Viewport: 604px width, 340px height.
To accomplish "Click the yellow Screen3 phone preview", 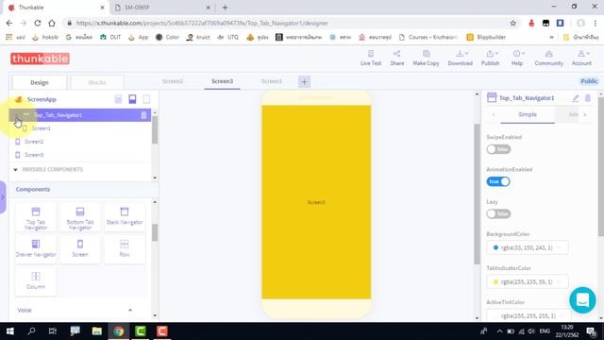I will click(316, 202).
